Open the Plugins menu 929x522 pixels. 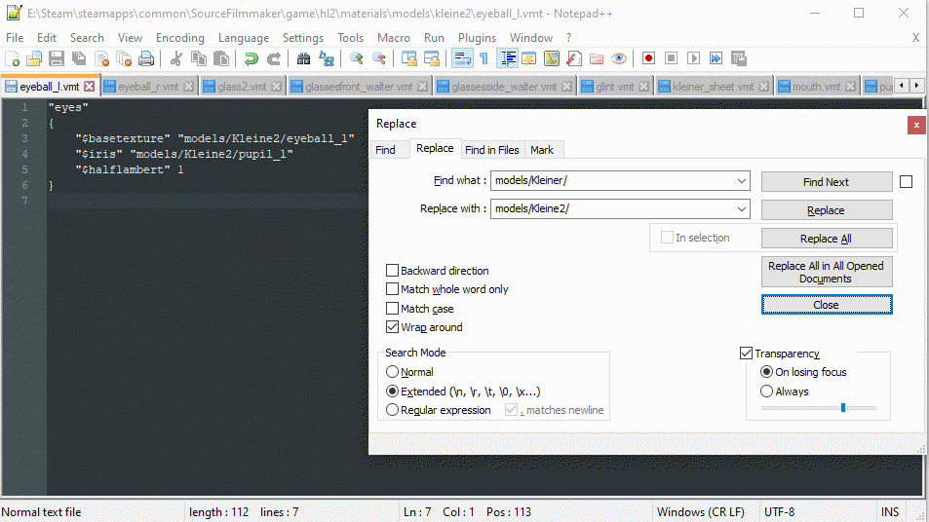point(477,37)
